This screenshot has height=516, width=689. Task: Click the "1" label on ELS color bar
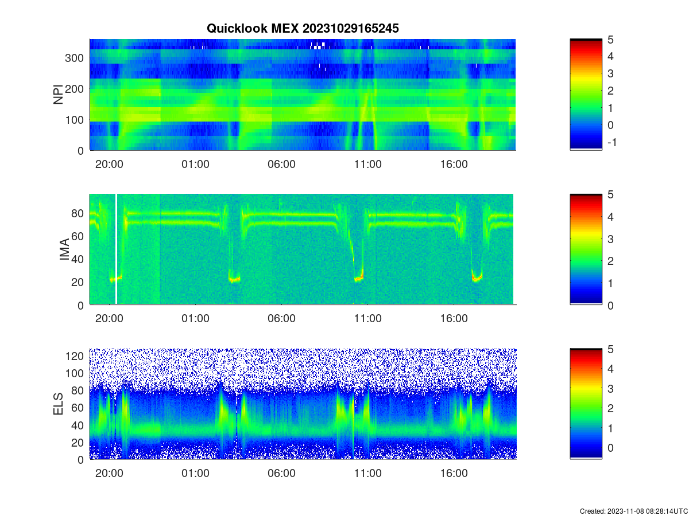point(611,428)
